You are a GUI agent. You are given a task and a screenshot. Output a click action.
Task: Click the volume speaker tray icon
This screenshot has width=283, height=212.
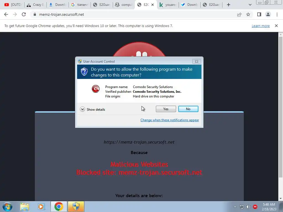[x=248, y=207]
